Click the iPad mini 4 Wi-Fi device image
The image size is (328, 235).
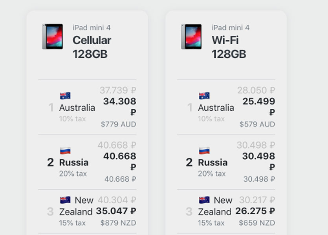click(x=191, y=36)
